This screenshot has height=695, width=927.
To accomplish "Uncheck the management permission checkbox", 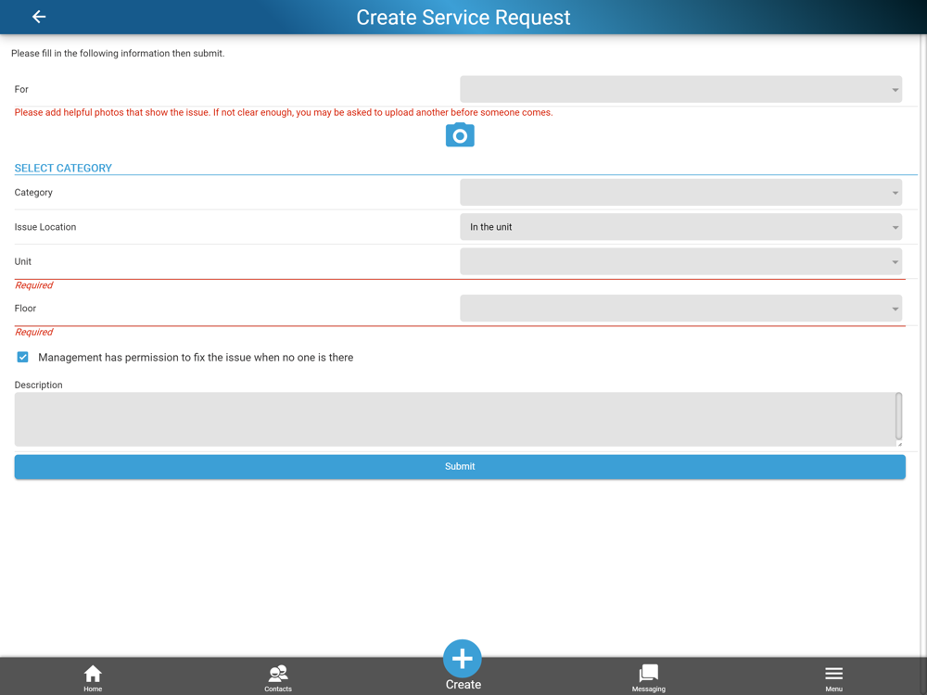I will pos(22,357).
